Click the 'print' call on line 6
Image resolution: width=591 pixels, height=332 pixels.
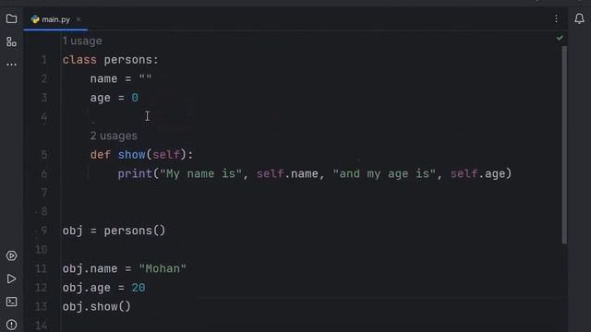pyautogui.click(x=135, y=174)
